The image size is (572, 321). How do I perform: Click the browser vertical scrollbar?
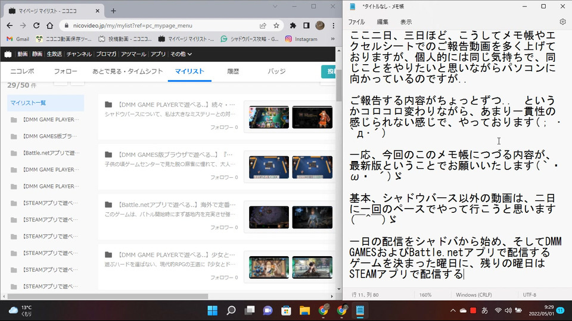click(x=339, y=85)
